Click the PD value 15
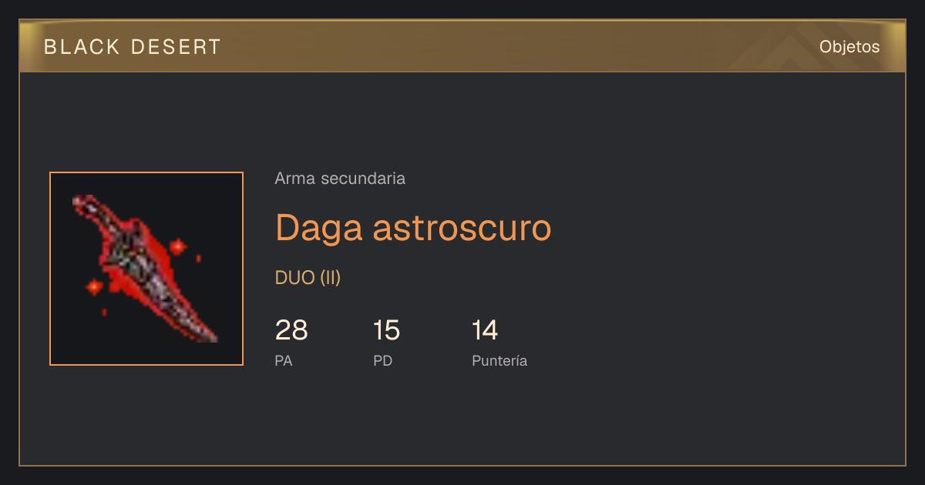This screenshot has width=925, height=485. 386,330
